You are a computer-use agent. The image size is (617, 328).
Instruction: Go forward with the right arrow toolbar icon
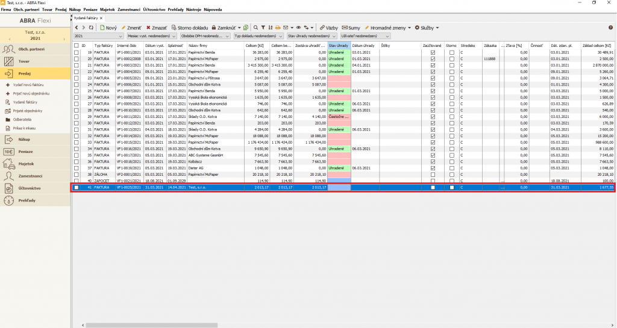(x=83, y=28)
